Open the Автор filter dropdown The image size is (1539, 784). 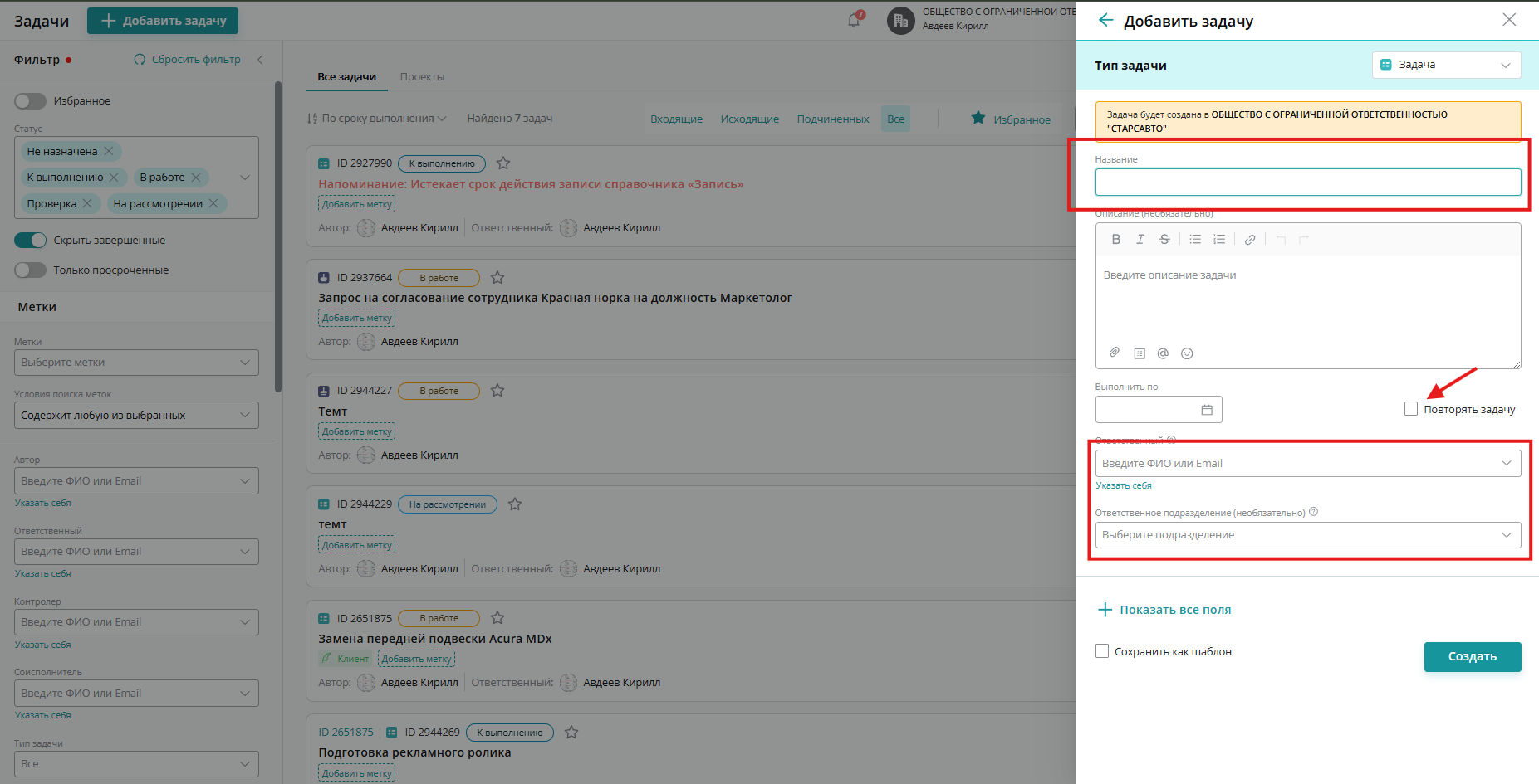tap(136, 481)
